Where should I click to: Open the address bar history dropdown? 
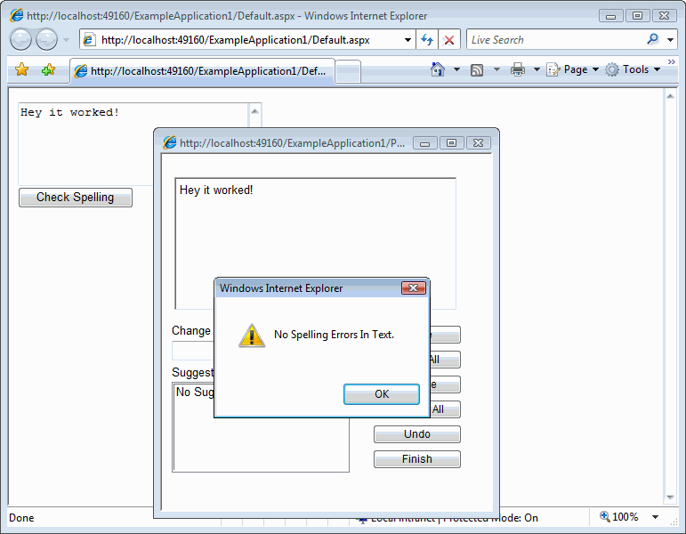[408, 40]
